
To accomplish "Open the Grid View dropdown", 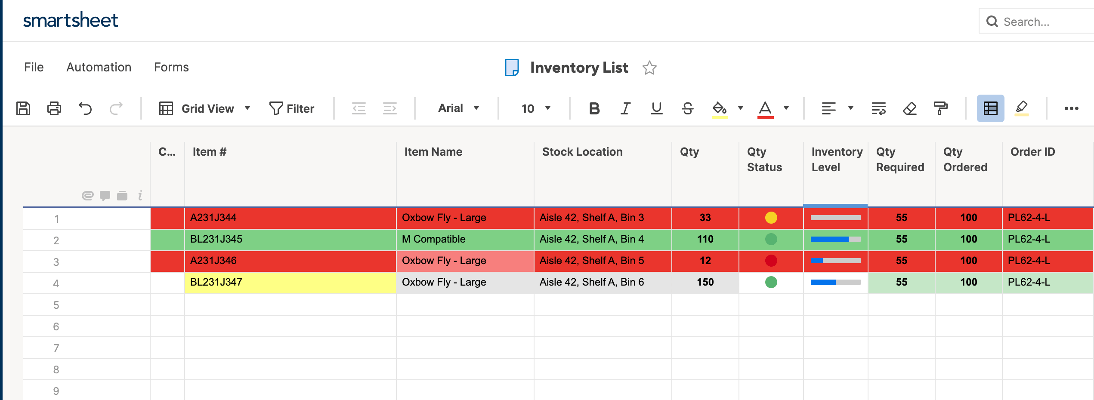I will (205, 108).
